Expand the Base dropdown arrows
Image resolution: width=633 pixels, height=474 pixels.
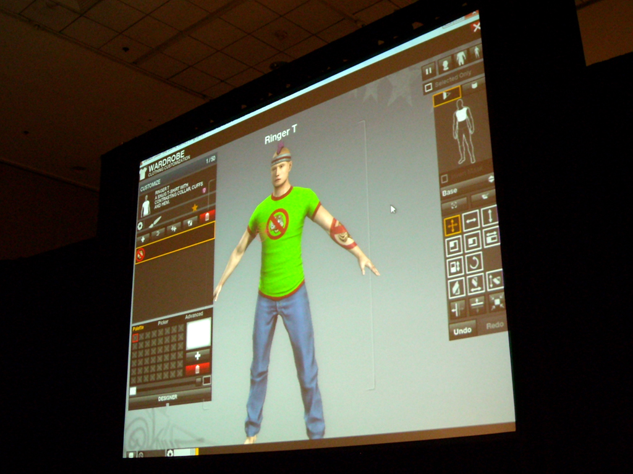pyautogui.click(x=491, y=179)
